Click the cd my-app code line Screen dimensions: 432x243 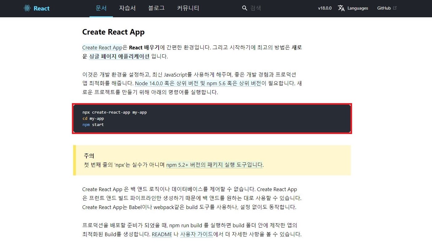coord(93,119)
